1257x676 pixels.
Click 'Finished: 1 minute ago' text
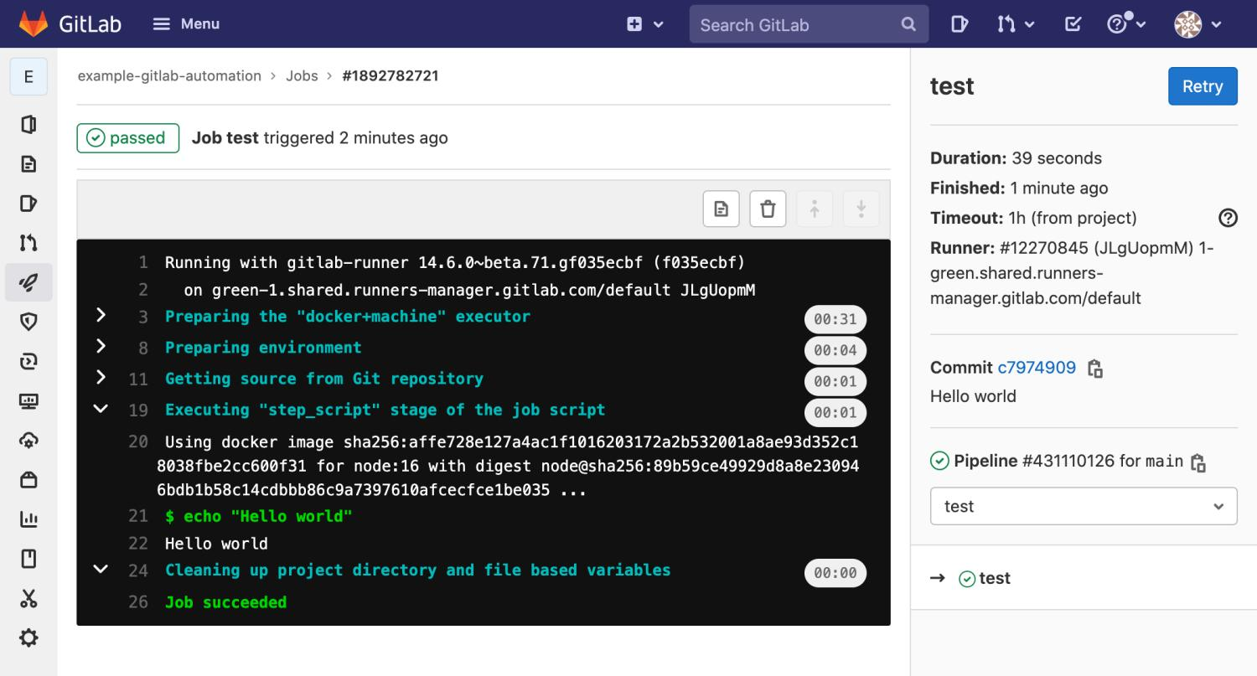(1019, 188)
